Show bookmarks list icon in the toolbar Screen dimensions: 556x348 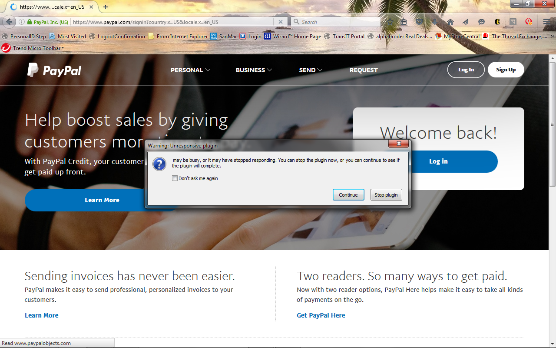(404, 22)
